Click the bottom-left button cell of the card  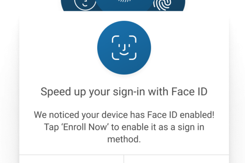72,159
